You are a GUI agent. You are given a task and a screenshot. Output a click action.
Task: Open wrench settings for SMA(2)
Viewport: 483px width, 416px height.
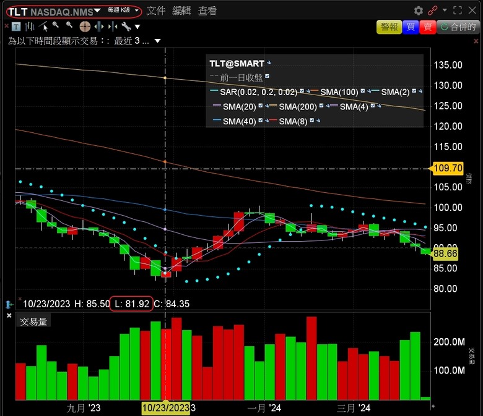pos(420,91)
